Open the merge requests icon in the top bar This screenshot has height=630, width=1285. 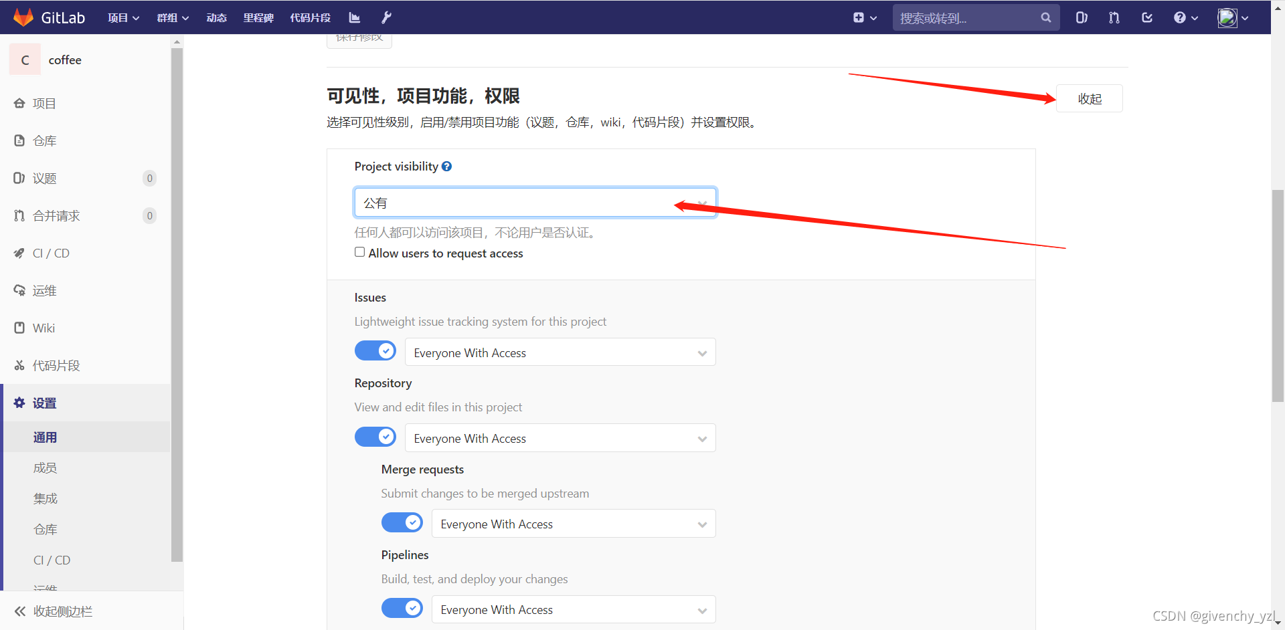[x=1114, y=17]
